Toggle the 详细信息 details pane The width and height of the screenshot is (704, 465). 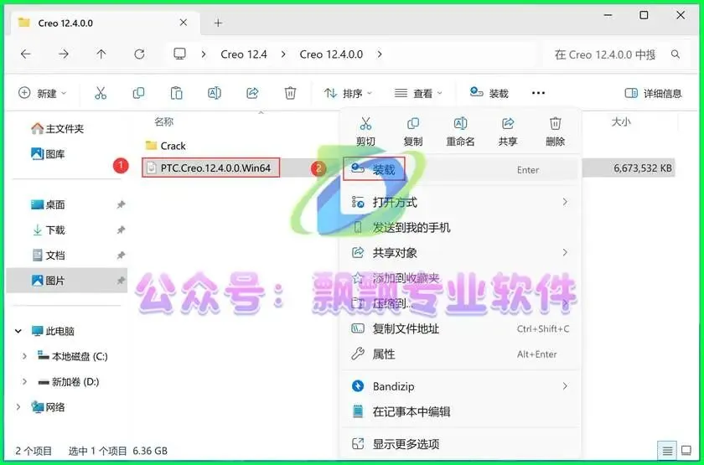pyautogui.click(x=653, y=93)
